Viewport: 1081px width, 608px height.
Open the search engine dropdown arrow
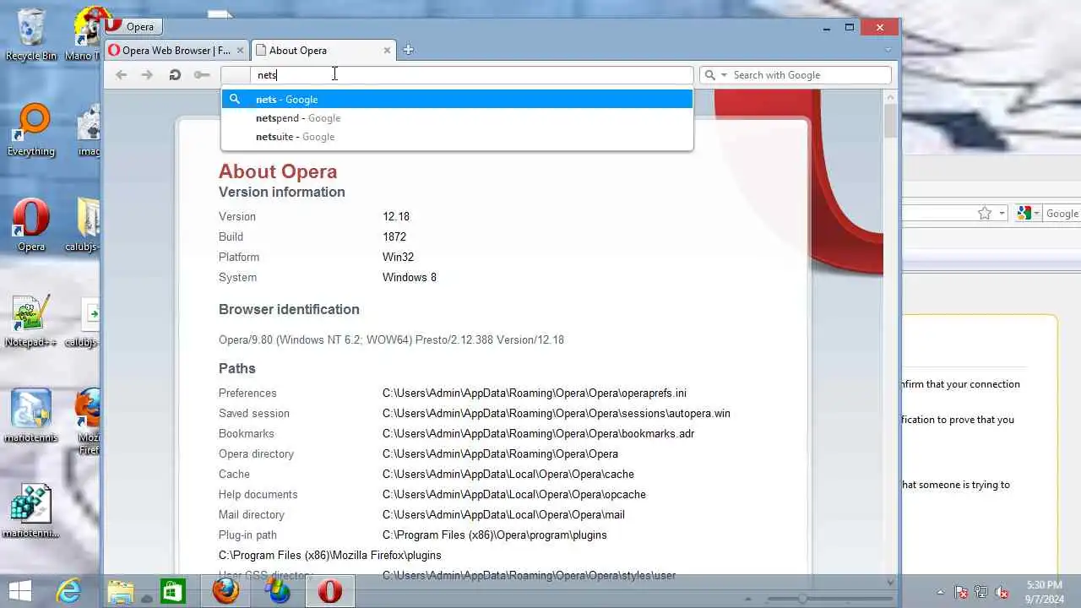pos(724,75)
